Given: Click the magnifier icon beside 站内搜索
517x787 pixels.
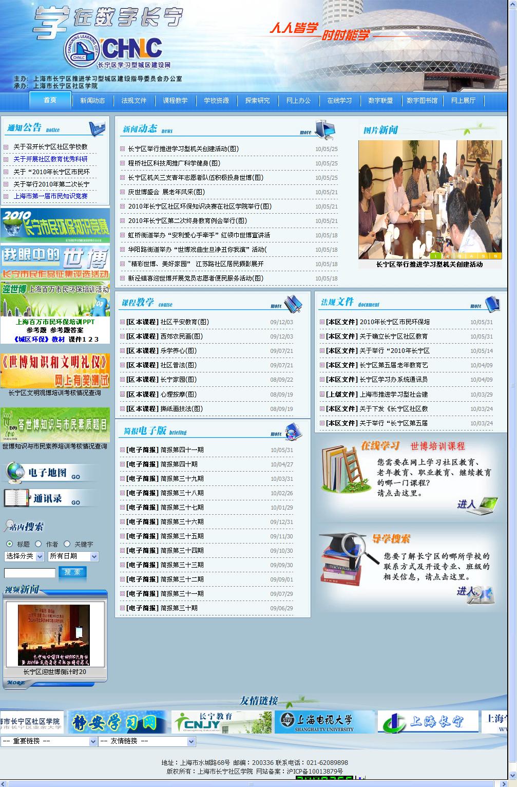Looking at the screenshot, I should (x=9, y=526).
